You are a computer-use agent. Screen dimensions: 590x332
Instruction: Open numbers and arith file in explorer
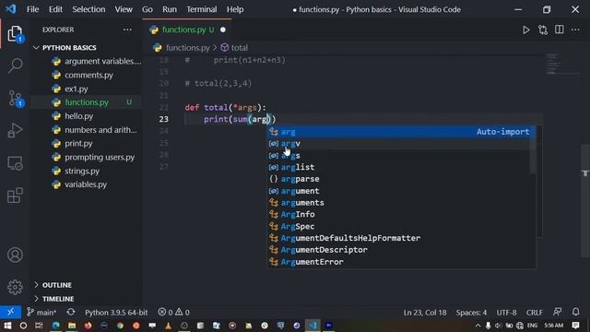tap(100, 130)
